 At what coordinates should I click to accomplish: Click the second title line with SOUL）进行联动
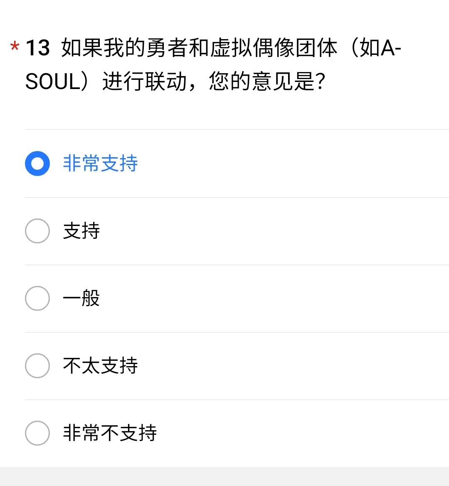(x=175, y=81)
